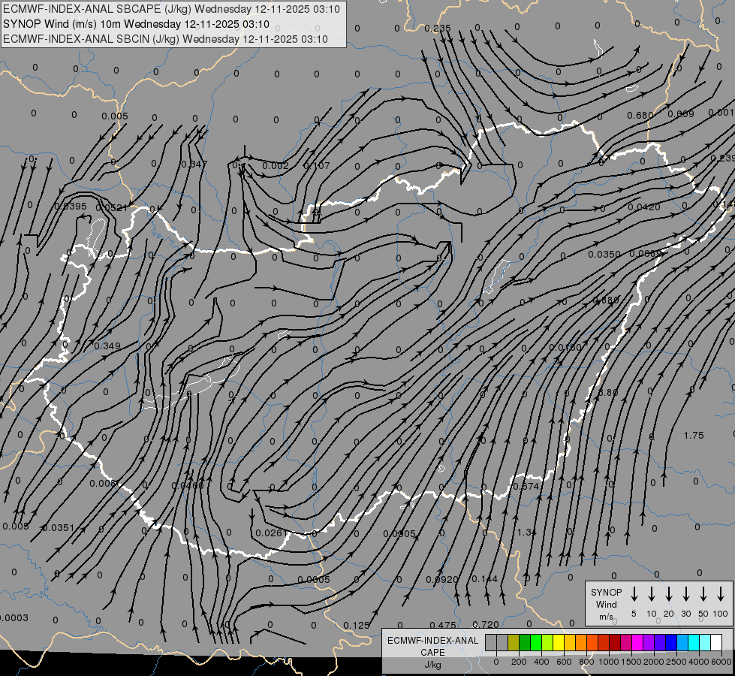The height and width of the screenshot is (676, 735).
Task: Click the 10 m/s wind arrow in legend
Action: pos(651,594)
